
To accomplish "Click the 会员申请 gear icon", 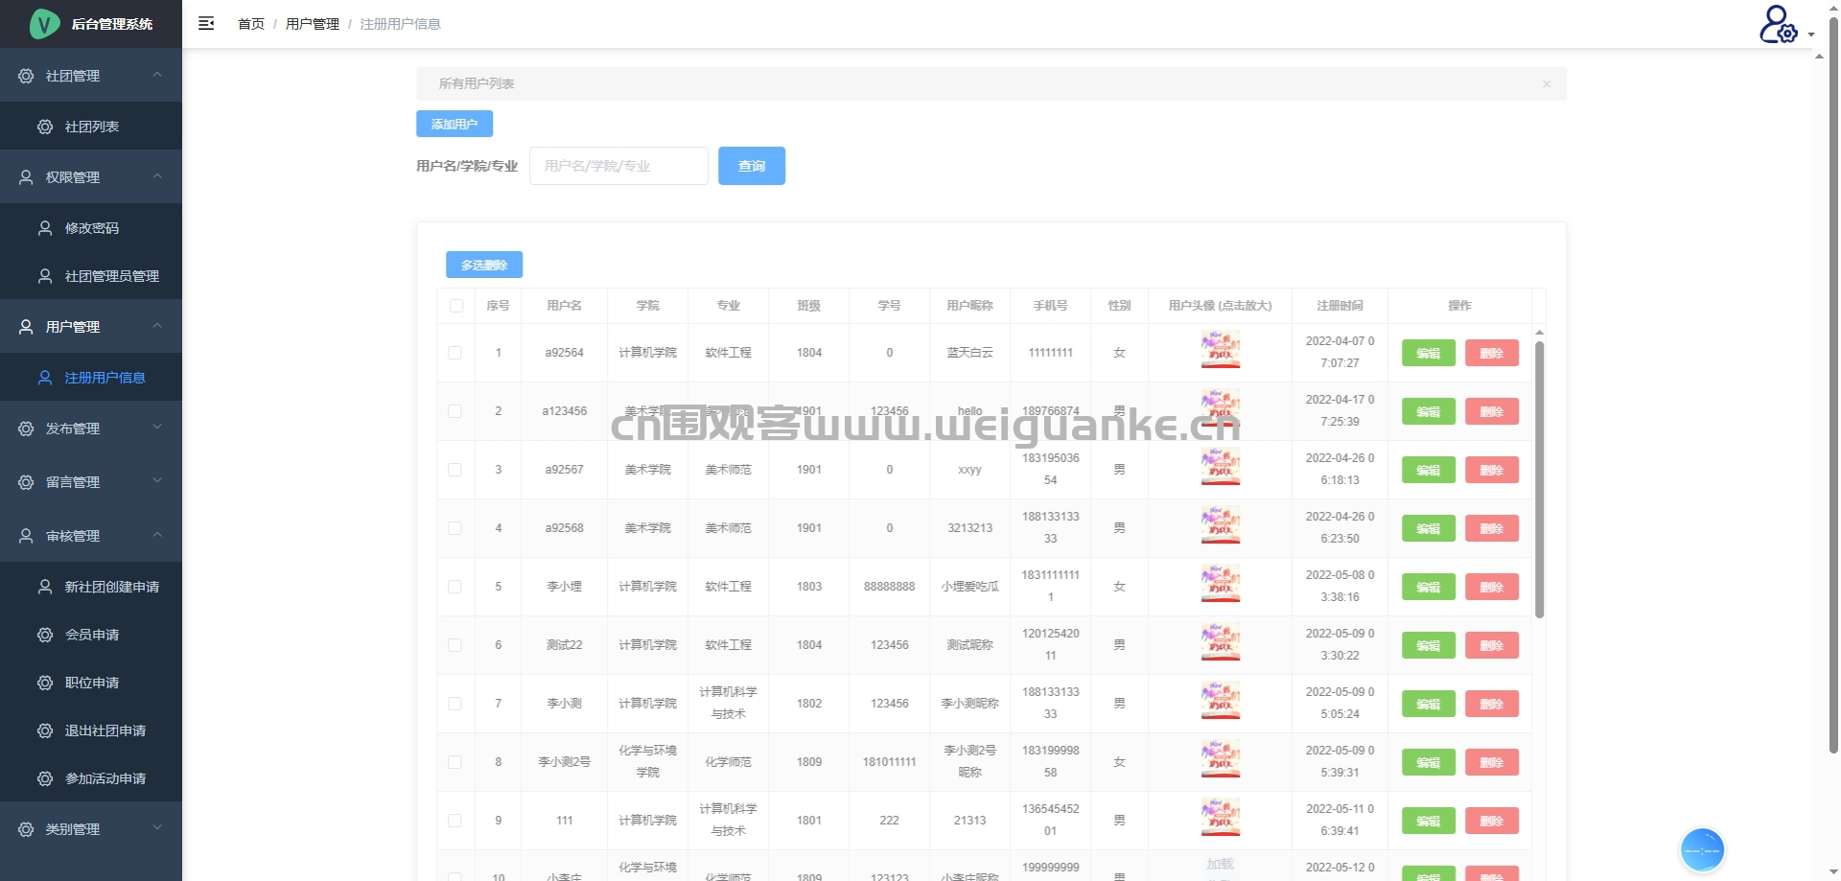I will (44, 635).
